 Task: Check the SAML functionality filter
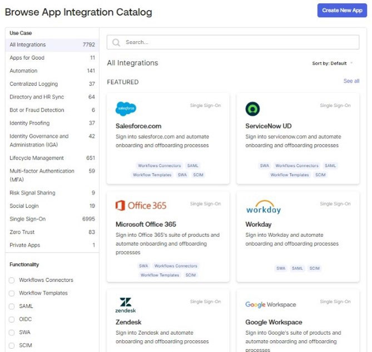click(x=12, y=306)
